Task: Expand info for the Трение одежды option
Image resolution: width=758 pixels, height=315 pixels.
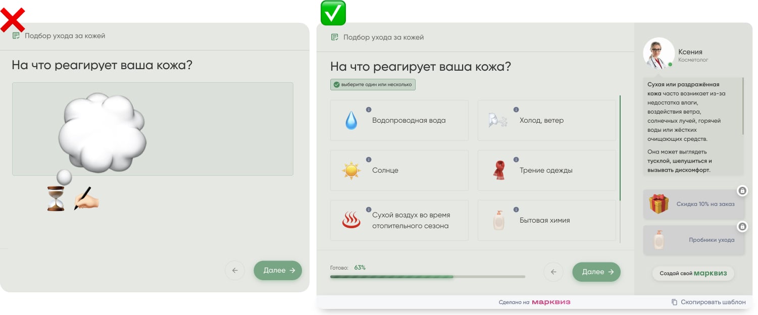Action: point(516,159)
